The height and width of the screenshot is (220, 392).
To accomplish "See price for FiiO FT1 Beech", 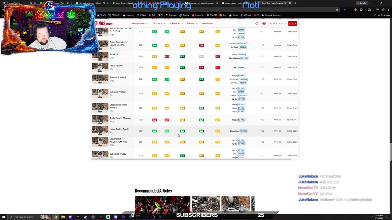I will (242, 54).
